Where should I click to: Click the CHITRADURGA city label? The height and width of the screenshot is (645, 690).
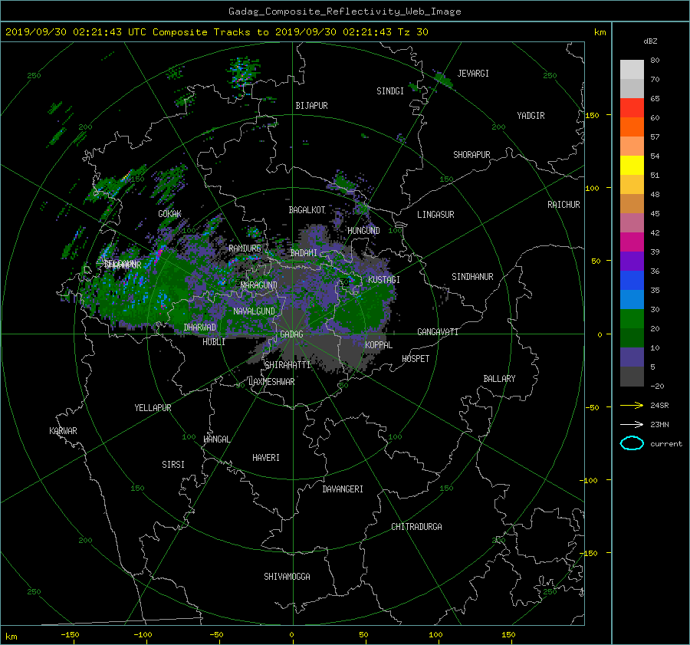point(416,527)
